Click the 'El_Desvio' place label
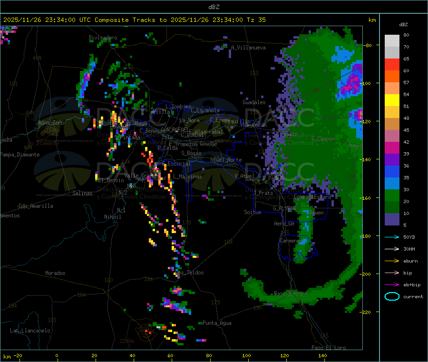 pyautogui.click(x=111, y=180)
